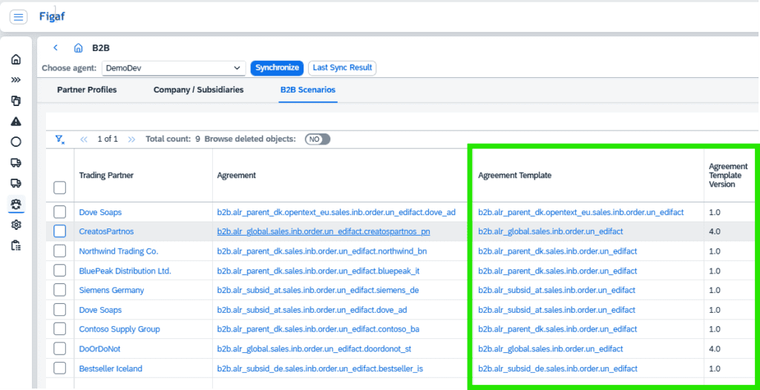Click the '1 of 1' page indicator

click(108, 139)
